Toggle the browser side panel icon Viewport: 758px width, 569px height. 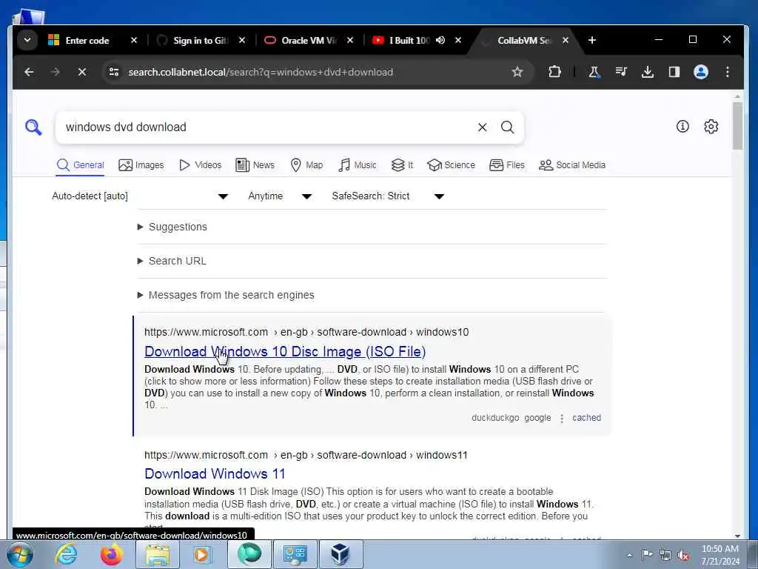click(674, 72)
